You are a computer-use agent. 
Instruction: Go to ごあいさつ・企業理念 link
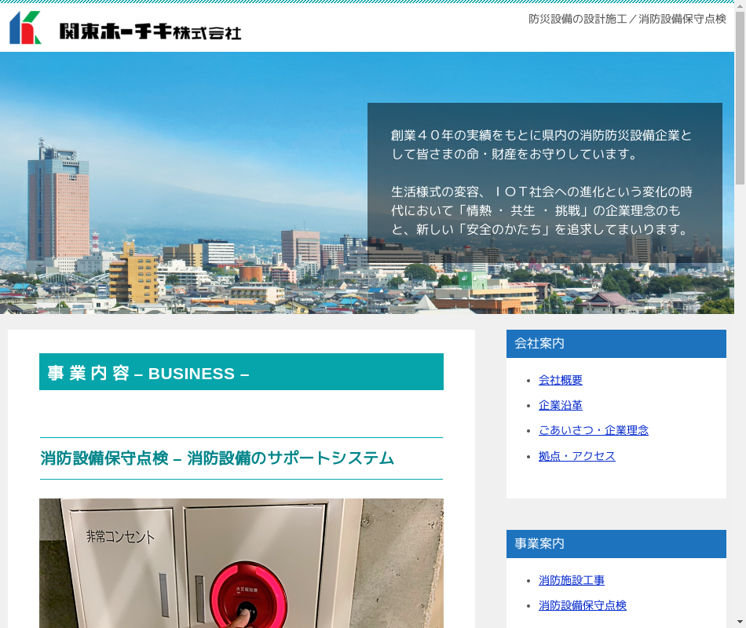coord(593,430)
